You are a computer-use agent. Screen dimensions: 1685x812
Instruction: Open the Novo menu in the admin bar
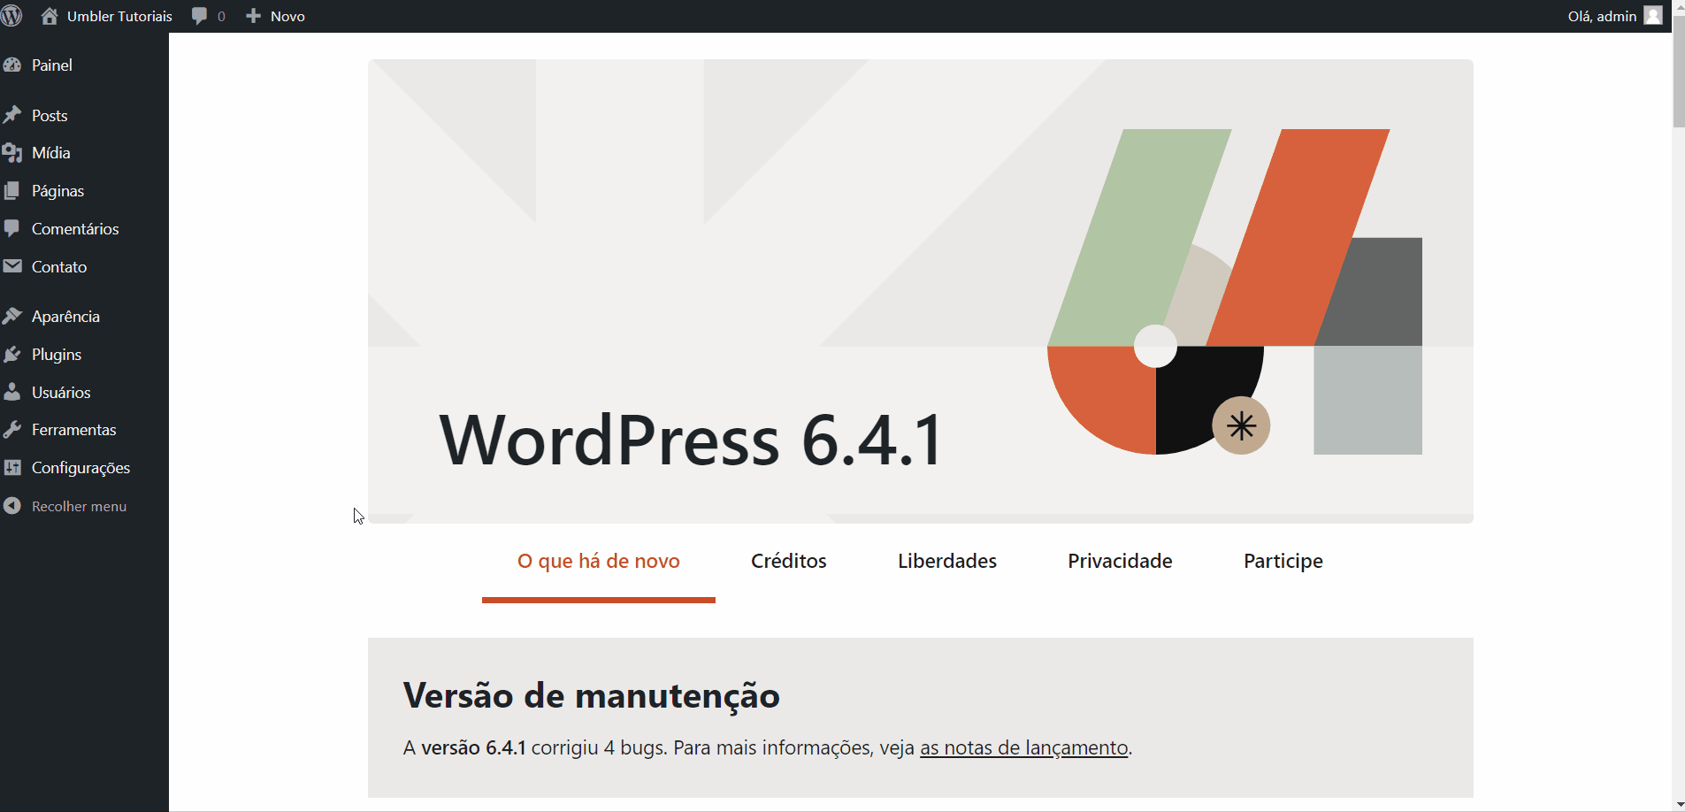[275, 15]
